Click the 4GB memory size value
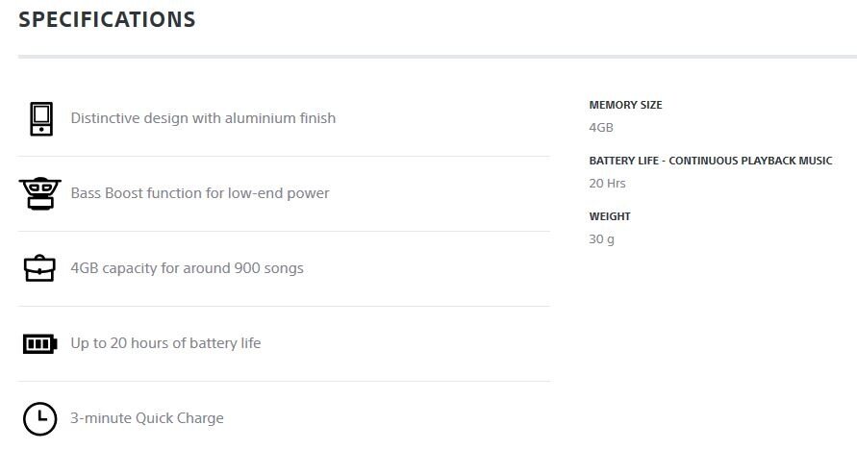Image resolution: width=857 pixels, height=450 pixels. pyautogui.click(x=601, y=127)
